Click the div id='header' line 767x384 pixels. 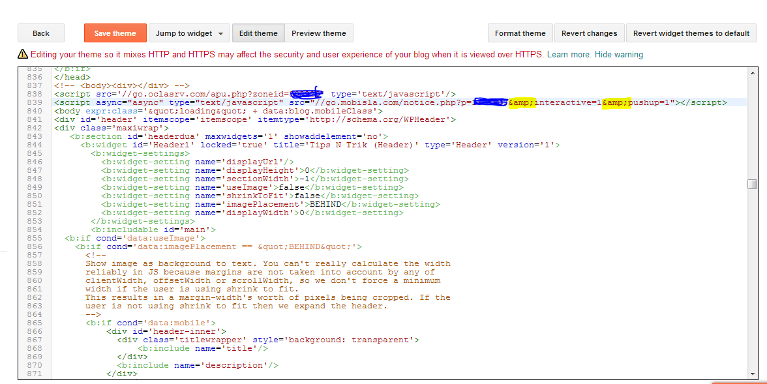pos(255,119)
